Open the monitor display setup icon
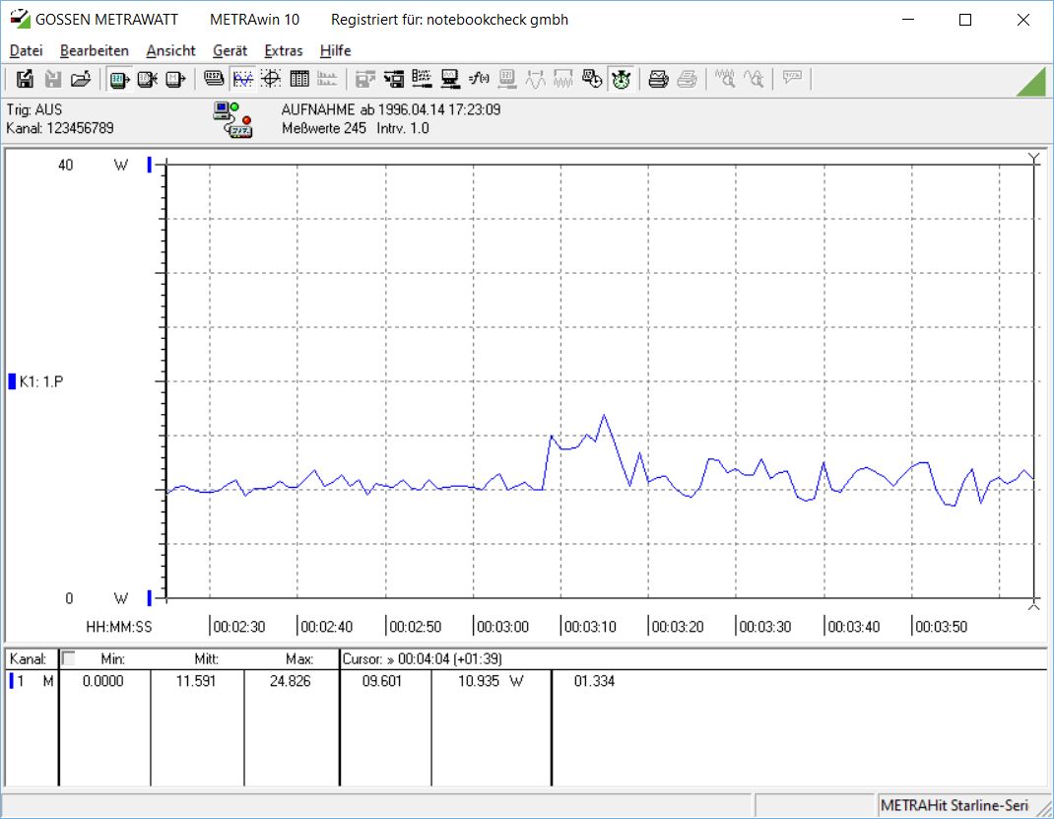1054x819 pixels. [450, 80]
